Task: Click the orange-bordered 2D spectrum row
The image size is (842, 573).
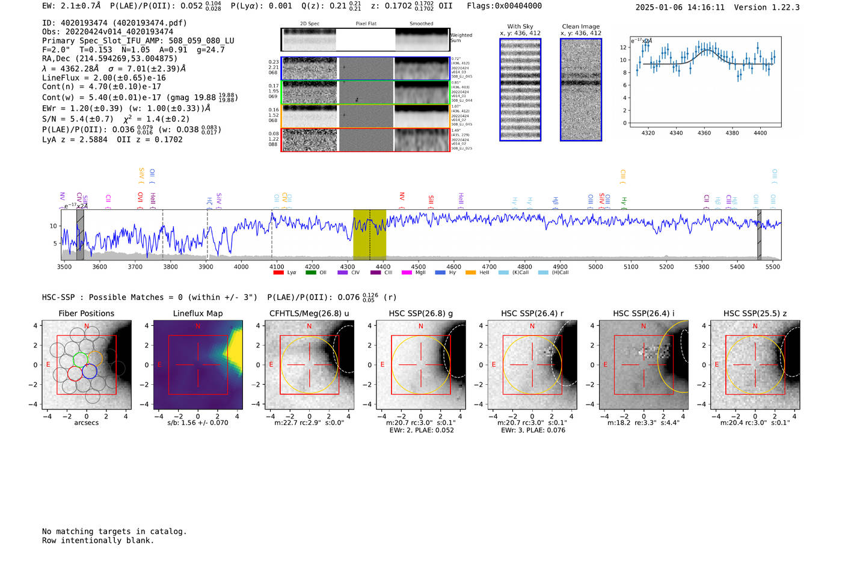Action: tap(365, 116)
